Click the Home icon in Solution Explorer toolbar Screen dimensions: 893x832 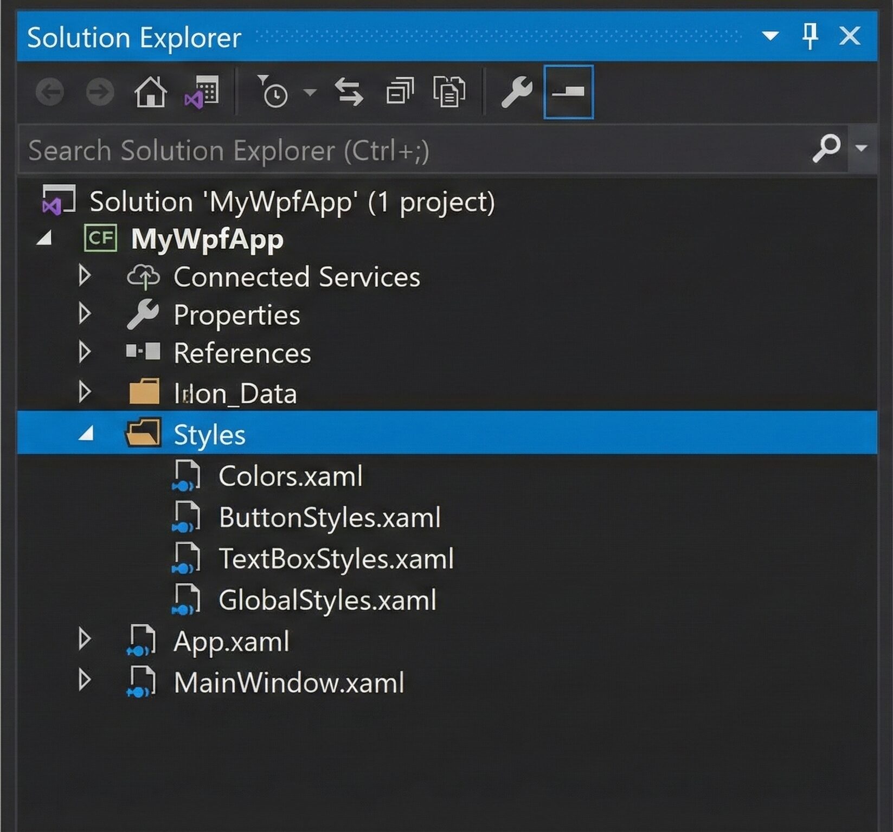(x=150, y=93)
